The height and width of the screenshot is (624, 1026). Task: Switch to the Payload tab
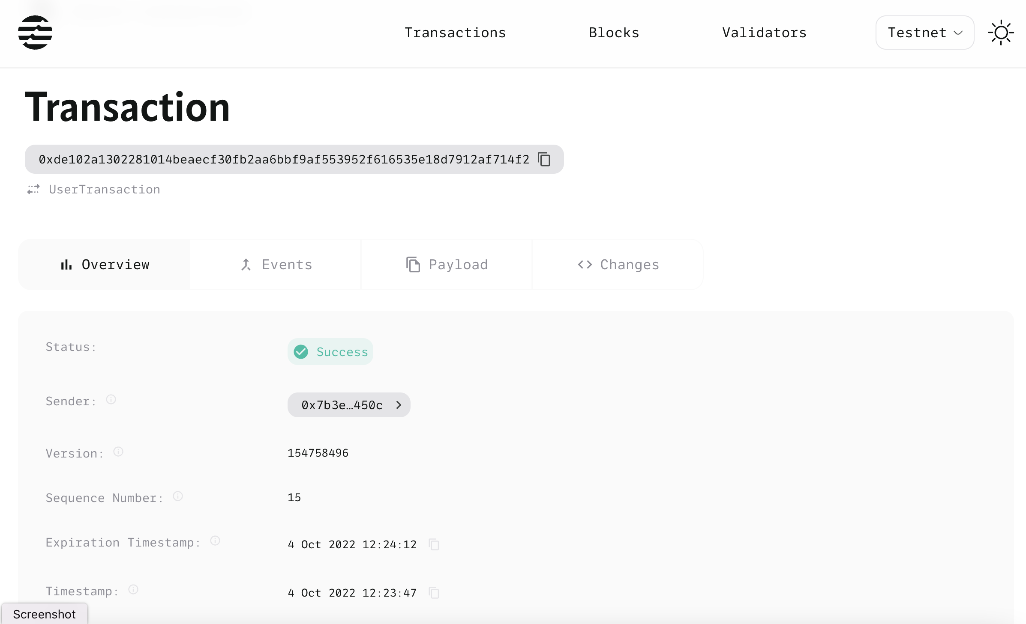pyautogui.click(x=446, y=265)
